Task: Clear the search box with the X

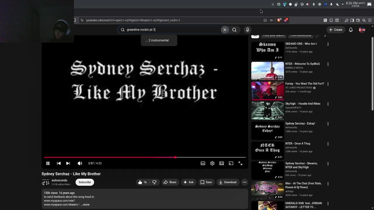Action: click(x=225, y=30)
